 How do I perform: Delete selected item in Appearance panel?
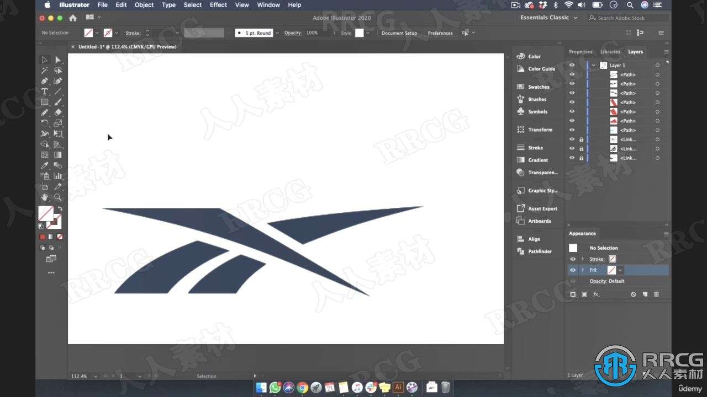[x=656, y=294]
